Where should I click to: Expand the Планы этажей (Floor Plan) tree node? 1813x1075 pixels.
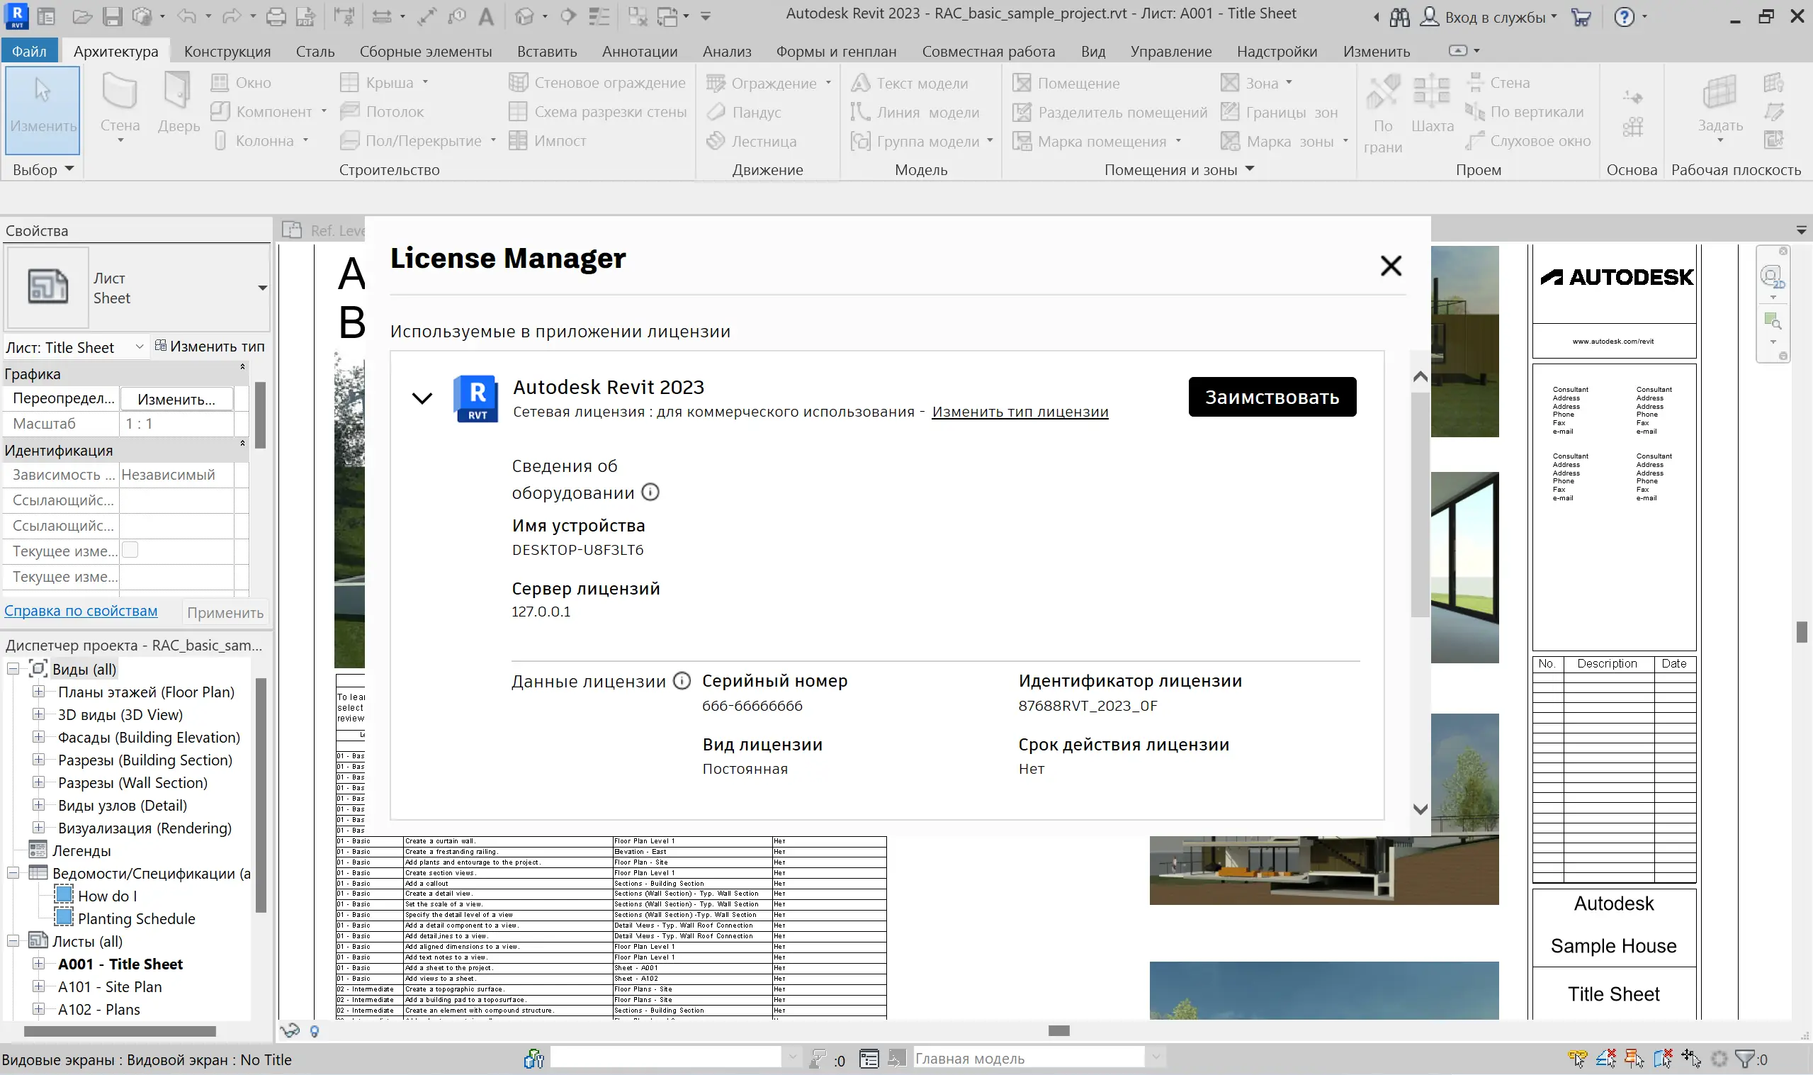tap(39, 692)
